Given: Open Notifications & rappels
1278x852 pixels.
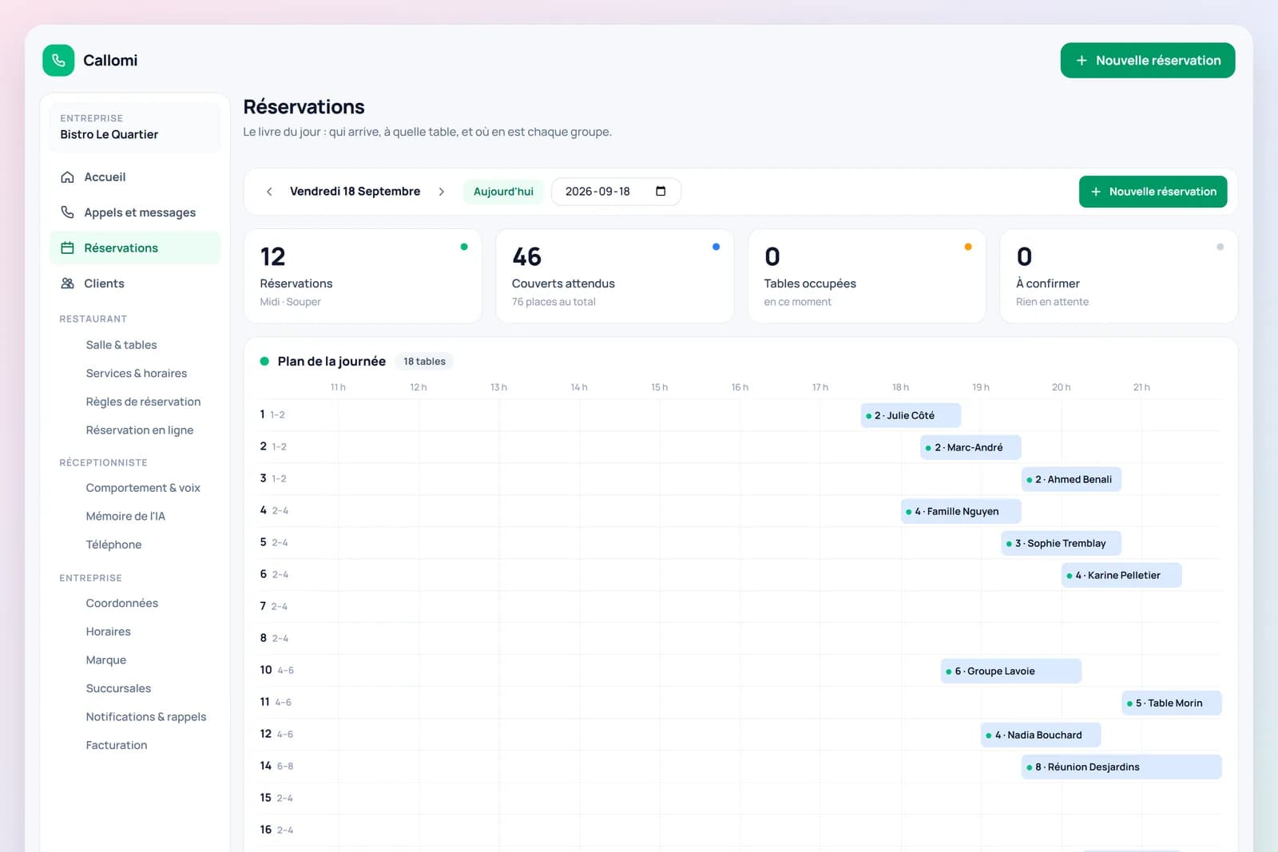Looking at the screenshot, I should click(x=146, y=717).
